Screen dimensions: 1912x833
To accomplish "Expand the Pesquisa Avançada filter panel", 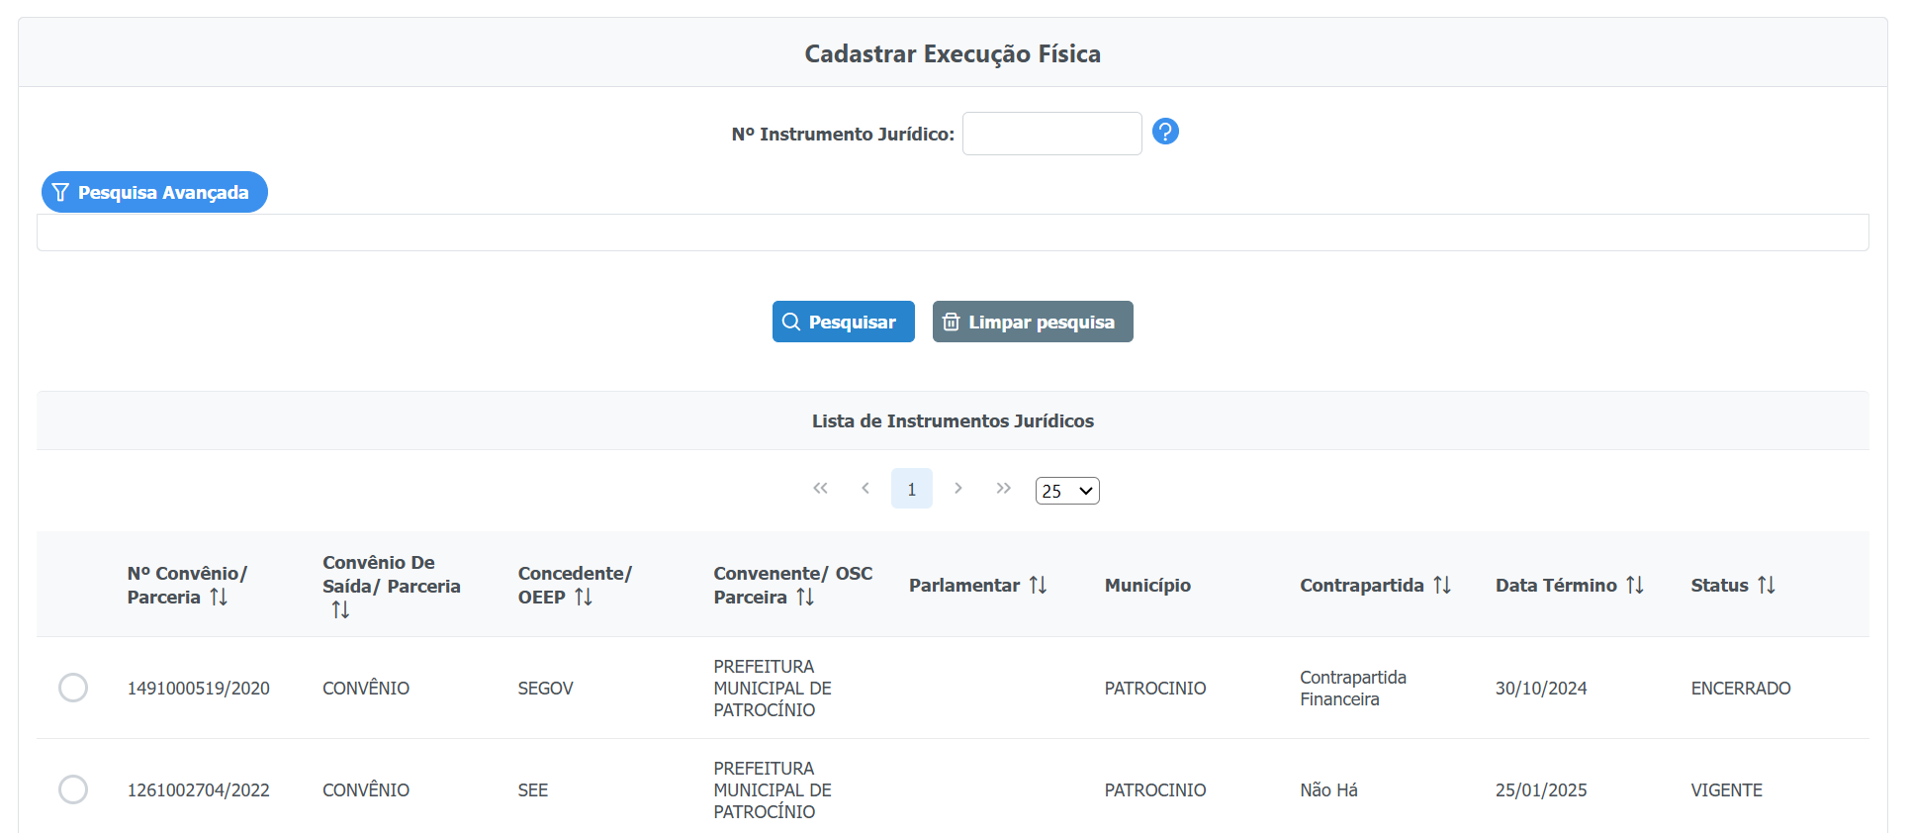I will pyautogui.click(x=154, y=192).
